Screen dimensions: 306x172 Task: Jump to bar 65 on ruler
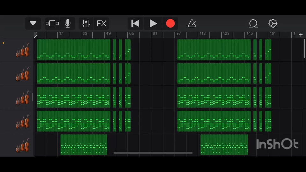(132, 33)
